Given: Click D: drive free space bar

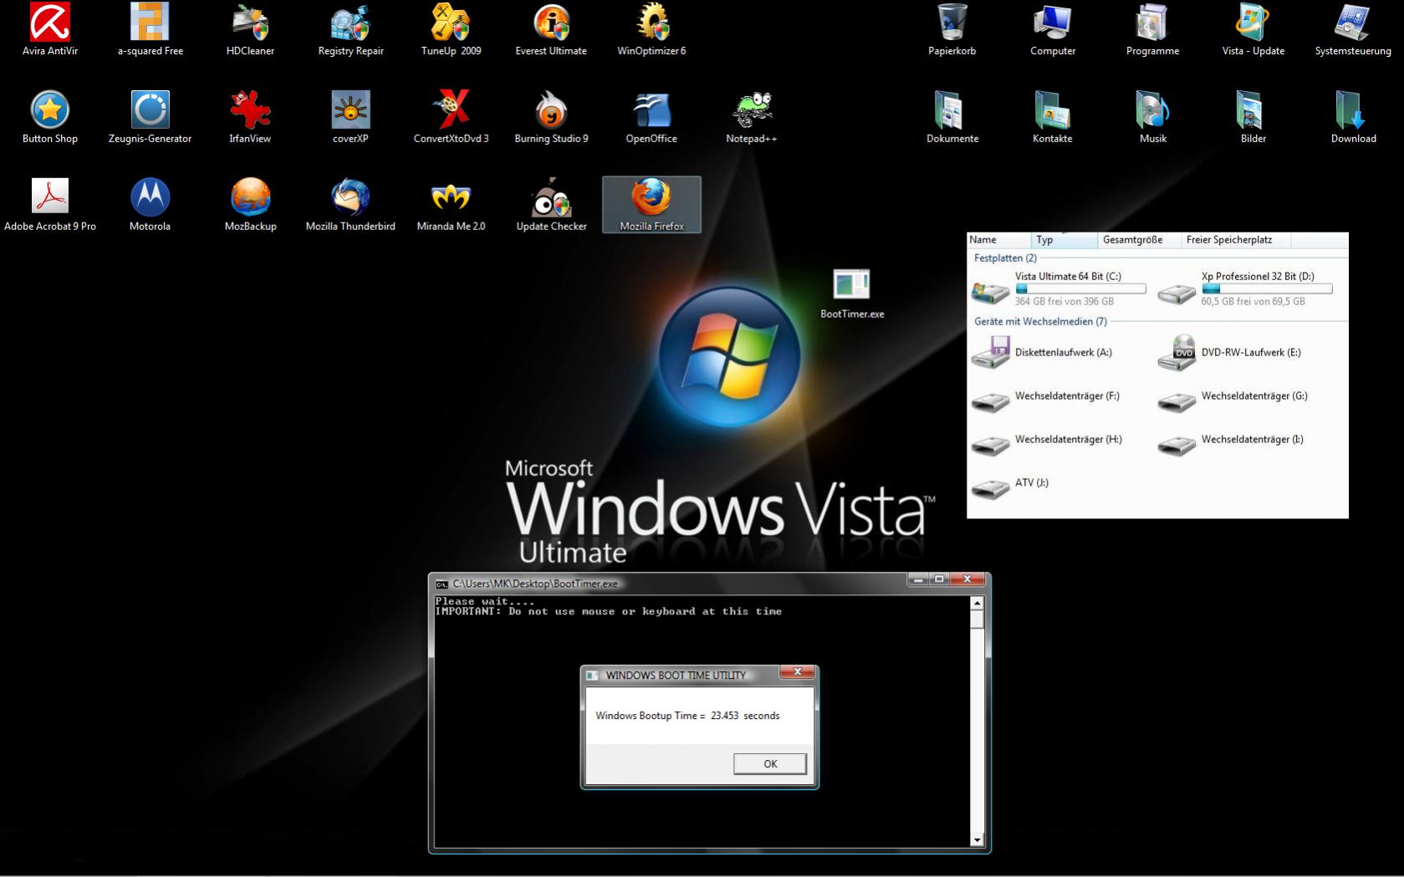Looking at the screenshot, I should pos(1267,288).
